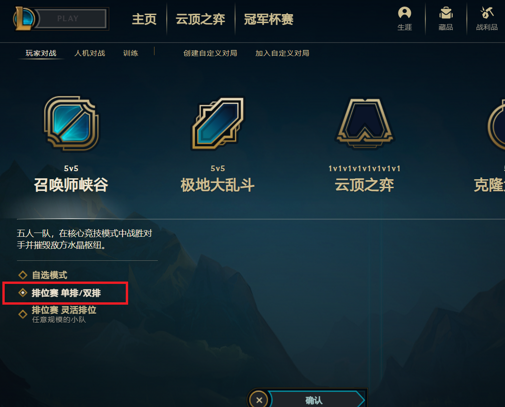Switch to the 人机对战 tab
Image resolution: width=505 pixels, height=407 pixels.
click(90, 53)
